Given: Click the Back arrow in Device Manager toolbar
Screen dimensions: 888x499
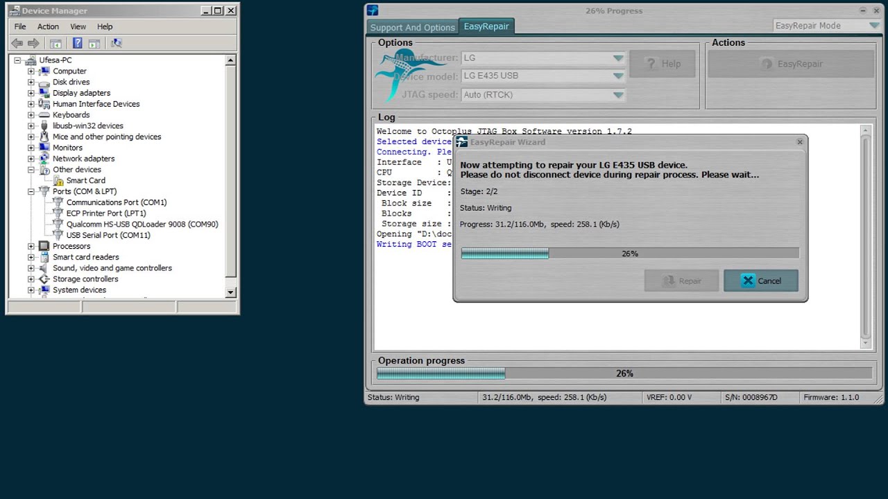Looking at the screenshot, I should [x=17, y=43].
